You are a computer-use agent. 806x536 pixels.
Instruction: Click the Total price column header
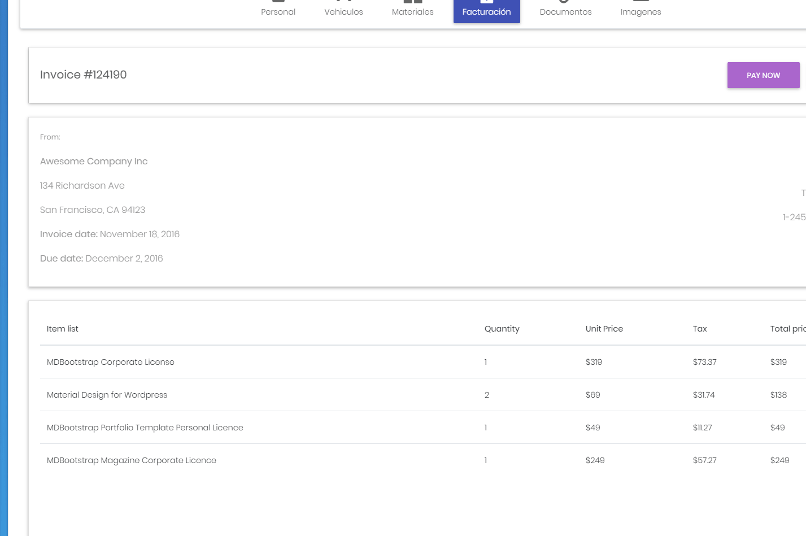[x=787, y=329]
